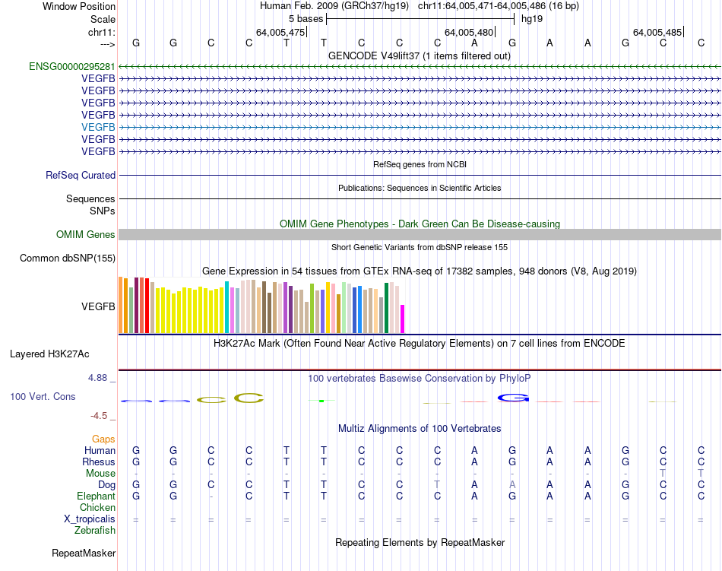Click the 4.88 PhyloP upper limit value
This screenshot has width=722, height=571.
pyautogui.click(x=97, y=378)
